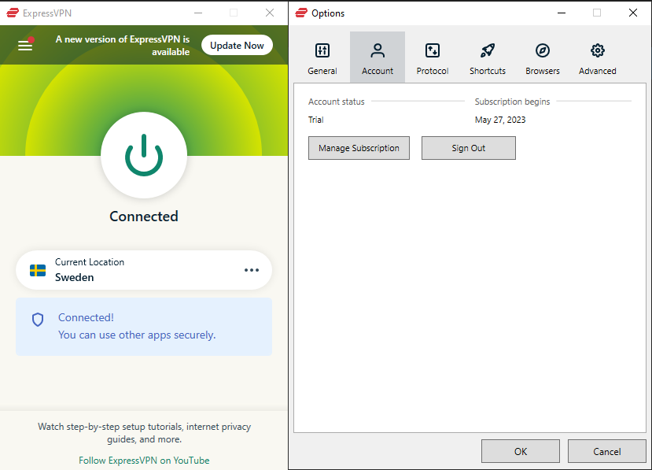652x470 pixels.
Task: Click the ExpressVPN logo in Options title bar
Action: pos(301,13)
